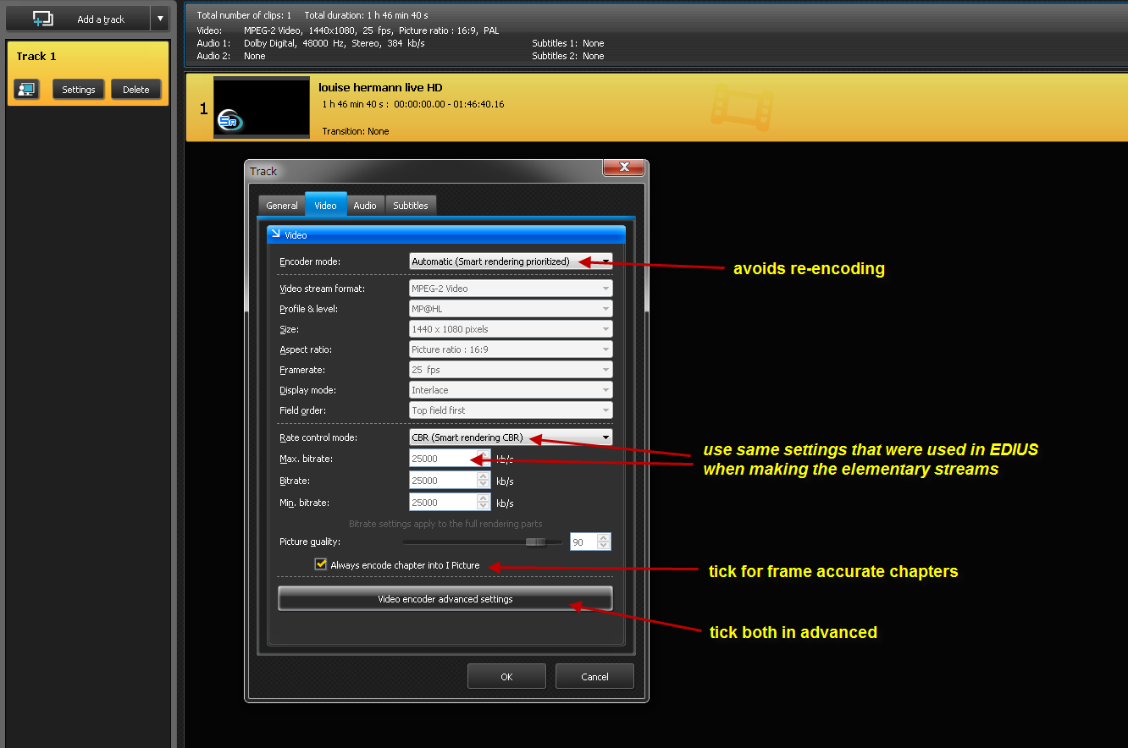This screenshot has height=748, width=1128.
Task: Click the Bitrate spinner arrows
Action: coord(484,481)
